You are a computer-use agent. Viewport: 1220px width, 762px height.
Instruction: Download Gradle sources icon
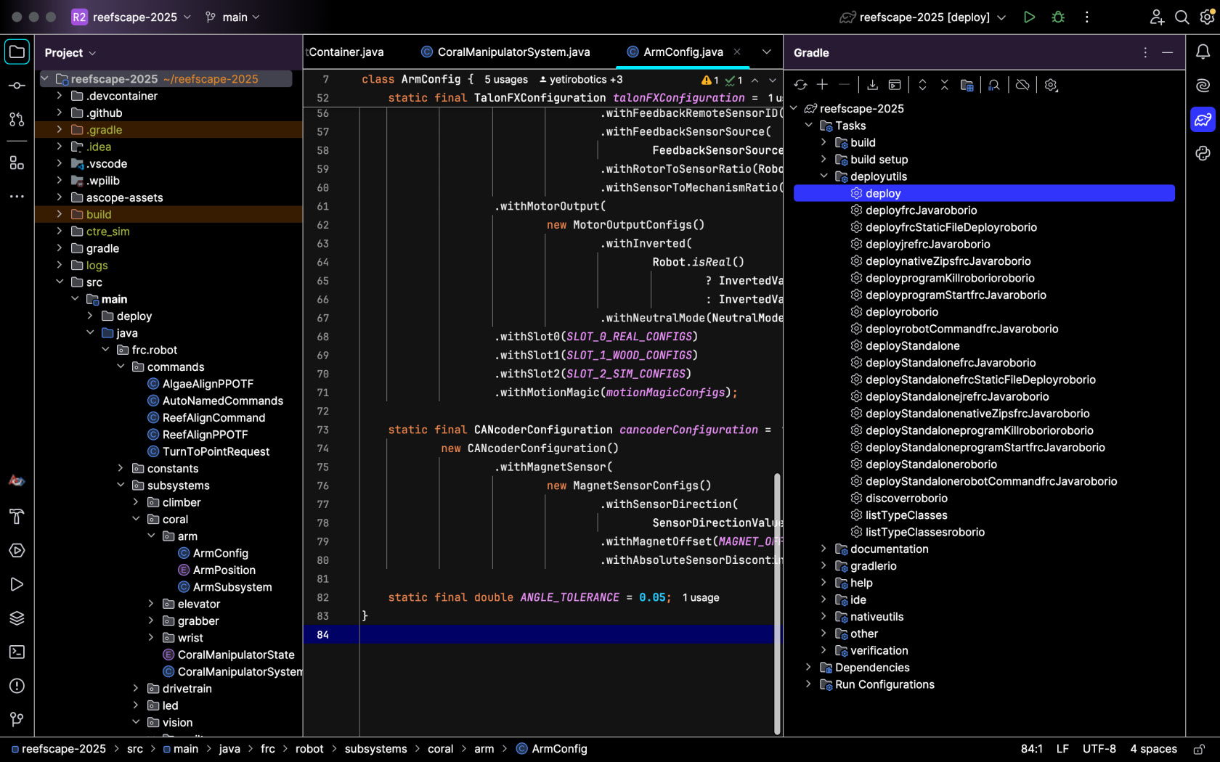(872, 85)
